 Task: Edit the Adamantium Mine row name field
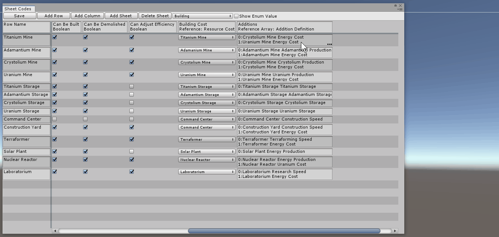click(26, 52)
